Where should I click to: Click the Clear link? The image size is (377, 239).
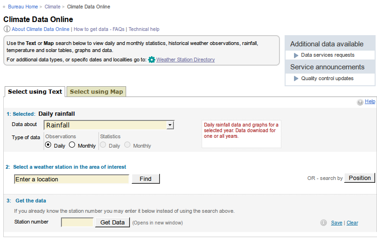pos(352,223)
